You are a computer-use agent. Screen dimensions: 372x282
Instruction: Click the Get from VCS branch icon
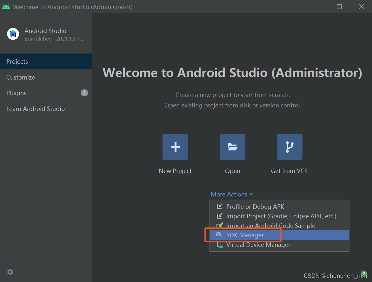click(x=289, y=147)
